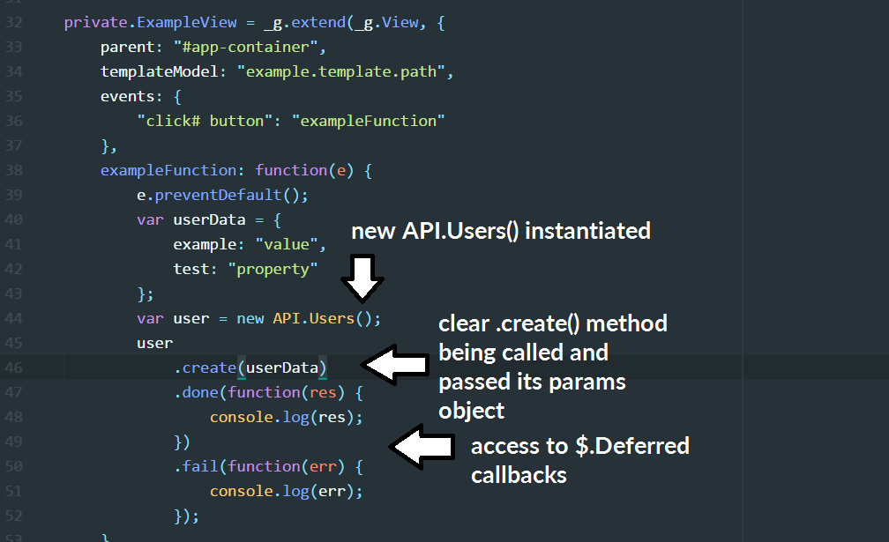Click line number 32 in the gutter
889x542 pixels.
[x=13, y=22]
